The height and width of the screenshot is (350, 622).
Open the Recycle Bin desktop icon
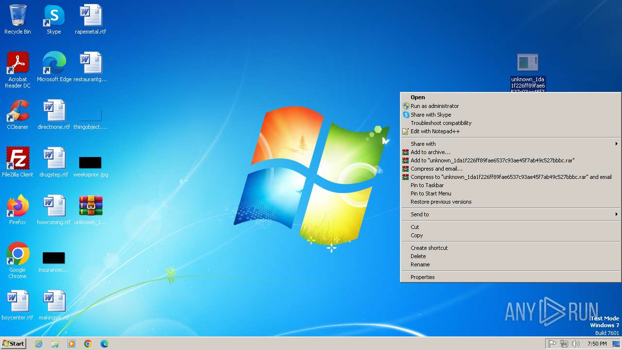click(x=17, y=19)
